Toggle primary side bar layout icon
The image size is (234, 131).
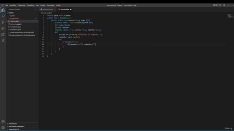pyautogui.click(x=214, y=5)
